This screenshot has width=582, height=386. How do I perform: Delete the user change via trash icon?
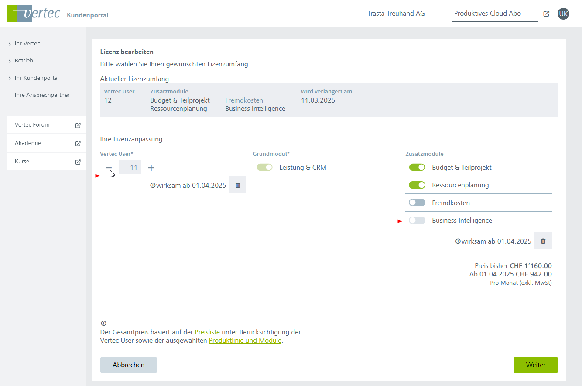(x=238, y=185)
